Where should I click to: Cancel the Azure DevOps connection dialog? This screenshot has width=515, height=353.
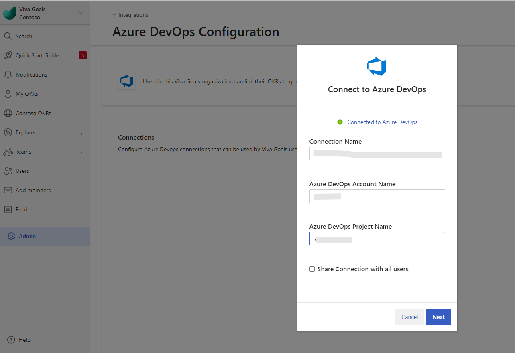(x=409, y=317)
